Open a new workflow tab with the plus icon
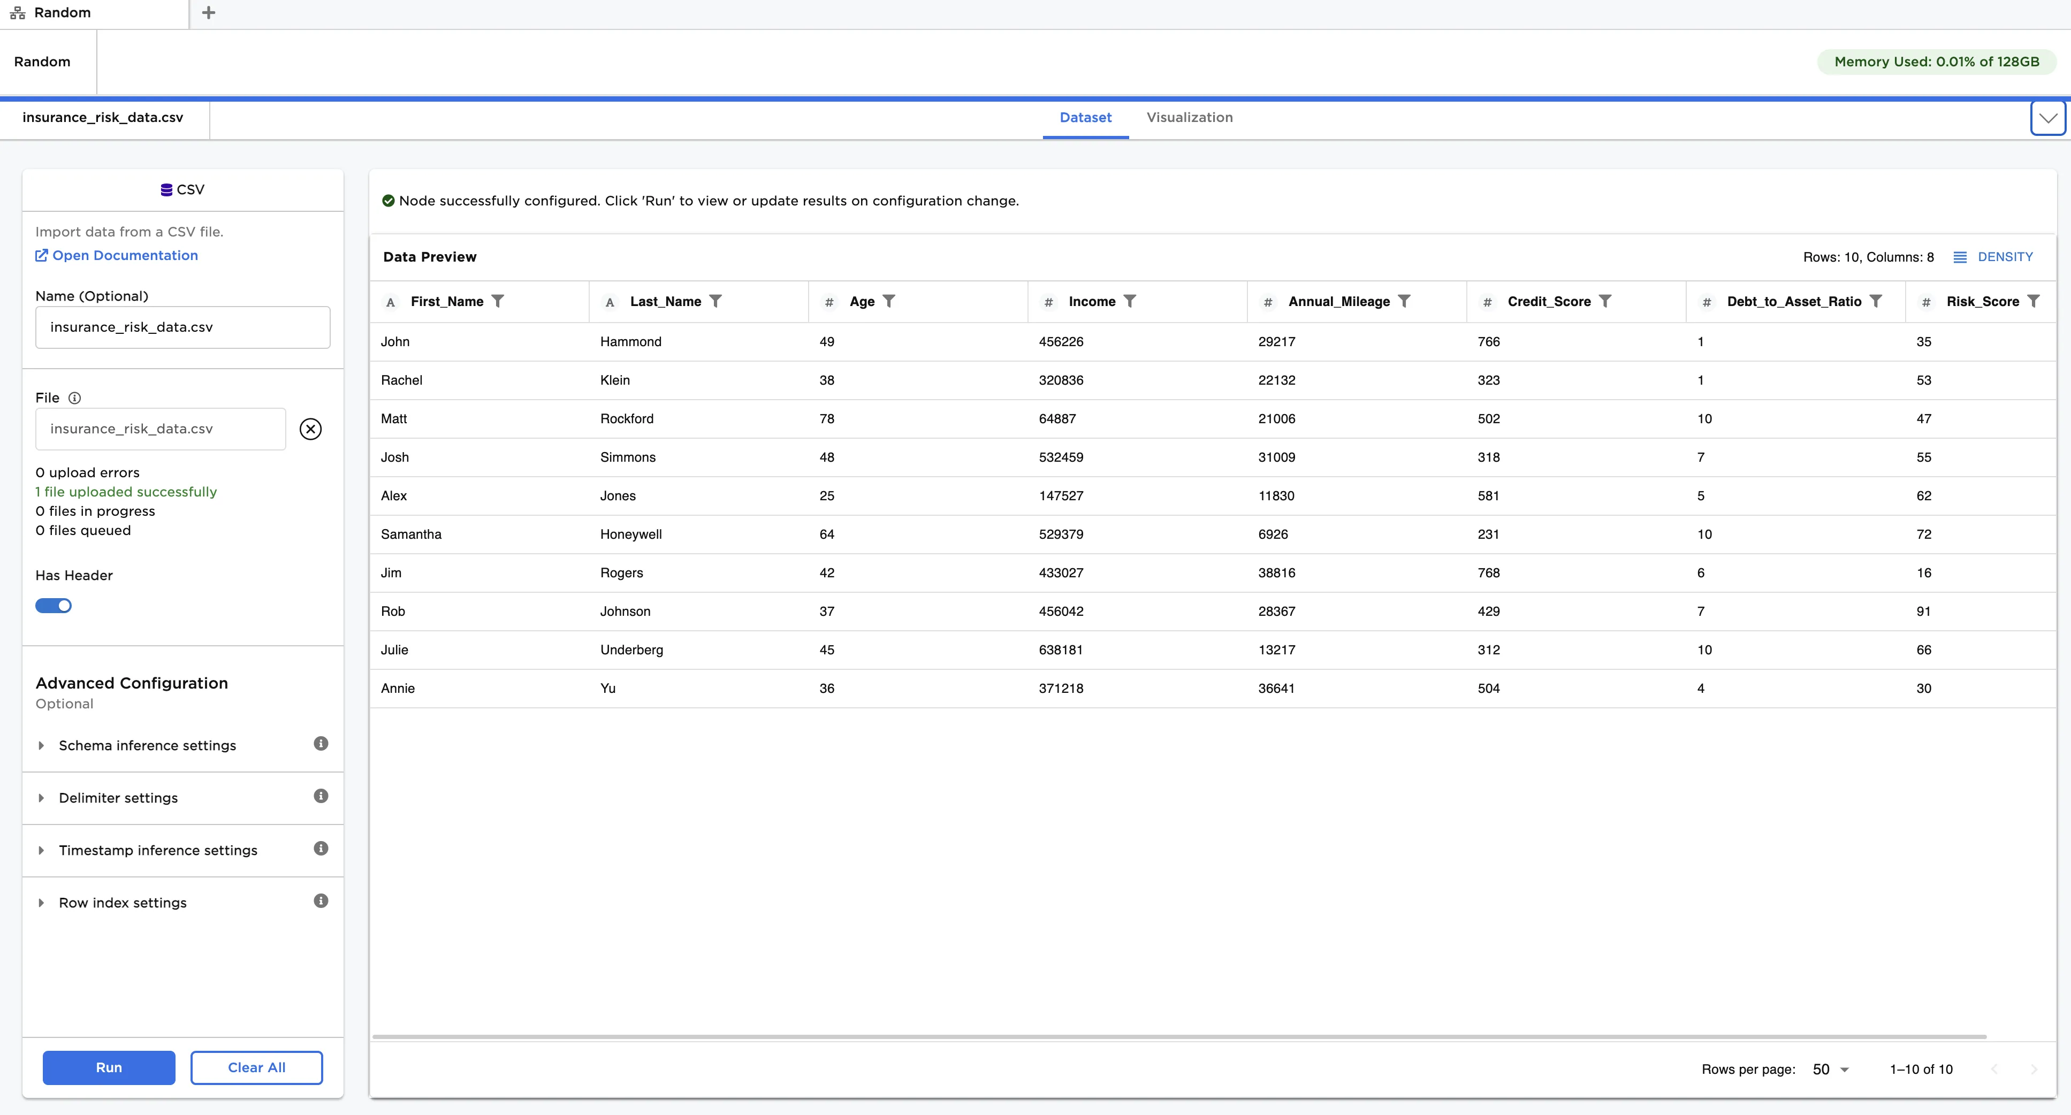Screen dimensions: 2071x1115 pos(209,12)
